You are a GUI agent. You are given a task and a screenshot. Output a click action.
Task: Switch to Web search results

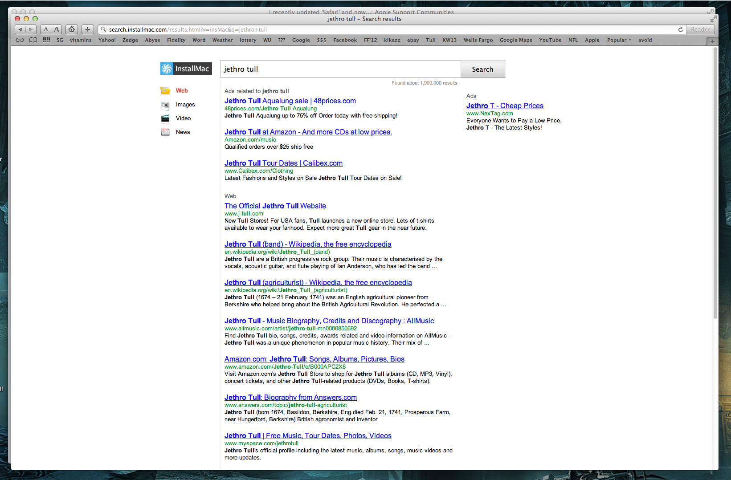(x=182, y=91)
